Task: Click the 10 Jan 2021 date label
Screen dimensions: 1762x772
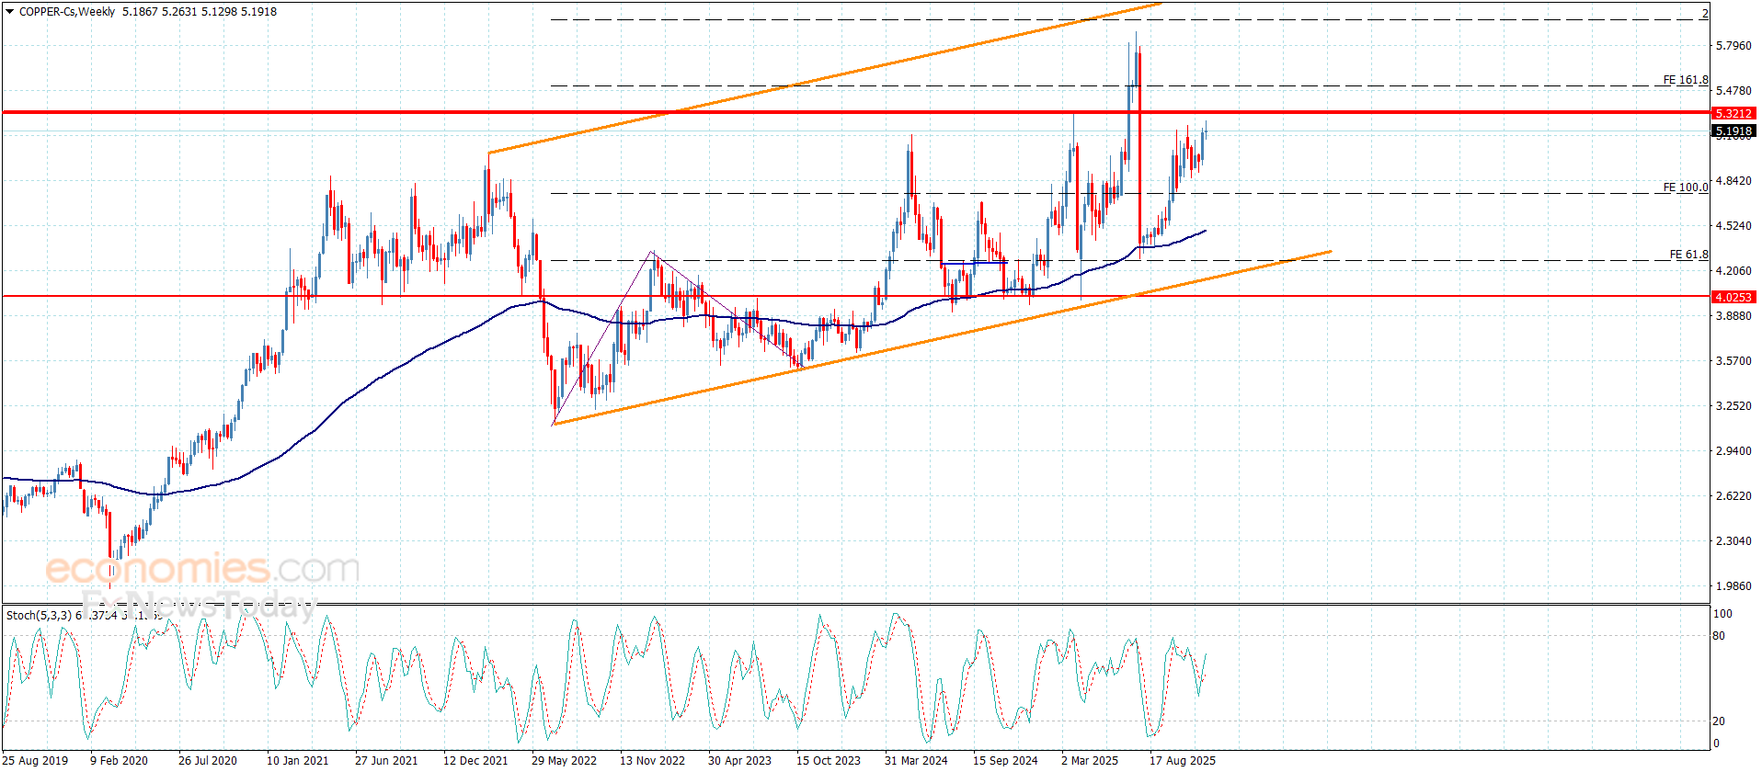Action: tap(297, 760)
